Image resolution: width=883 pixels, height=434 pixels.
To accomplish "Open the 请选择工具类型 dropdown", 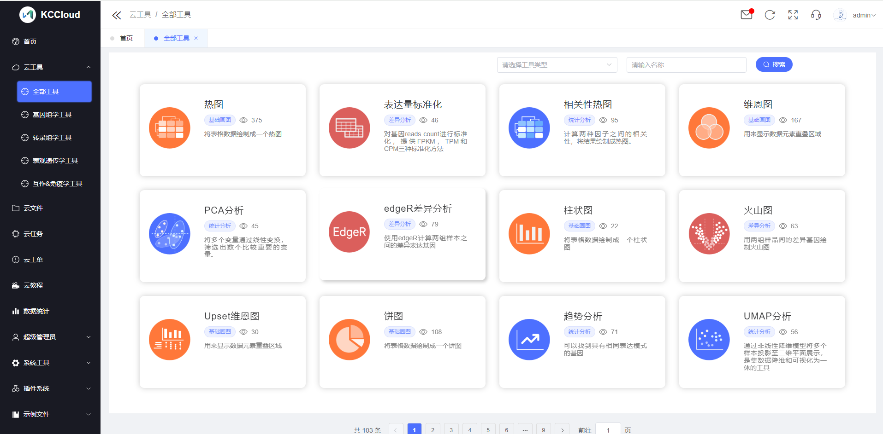I will 557,65.
